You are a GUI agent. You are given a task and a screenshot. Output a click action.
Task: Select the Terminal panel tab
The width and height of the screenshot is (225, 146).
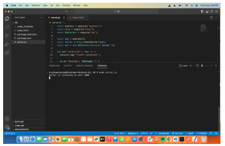[102, 66]
